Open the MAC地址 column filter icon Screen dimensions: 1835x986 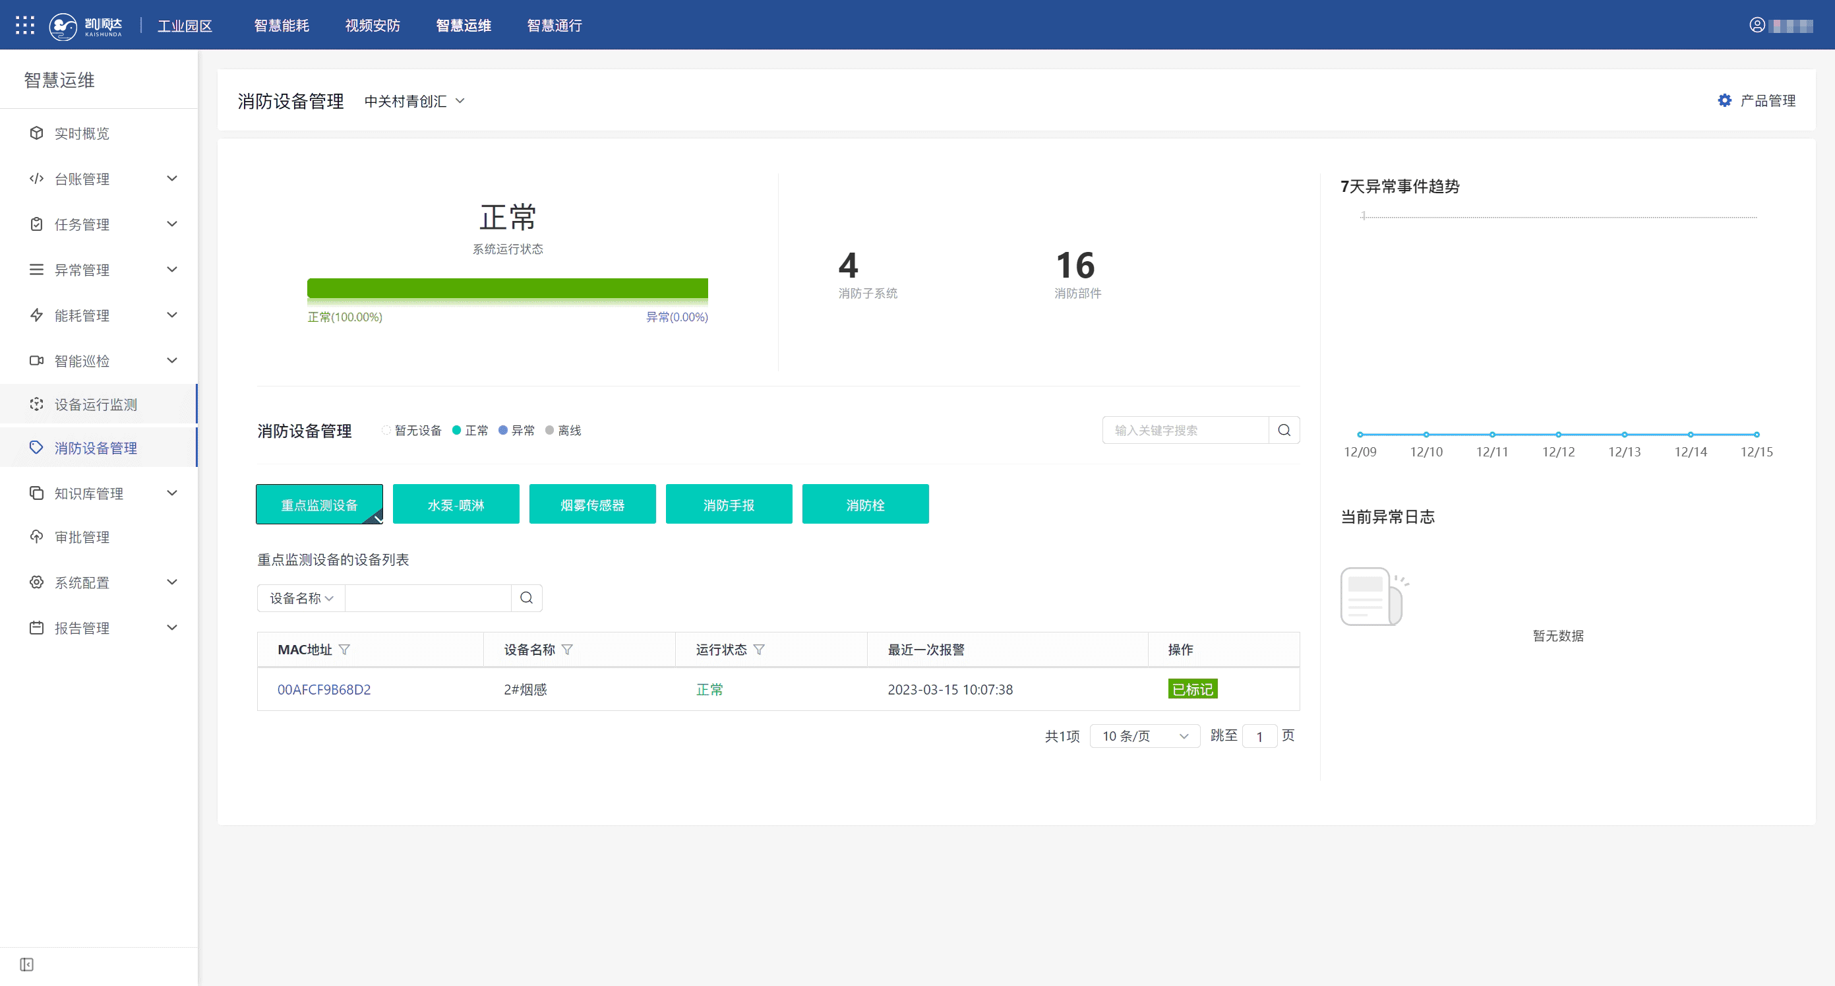[x=345, y=650]
